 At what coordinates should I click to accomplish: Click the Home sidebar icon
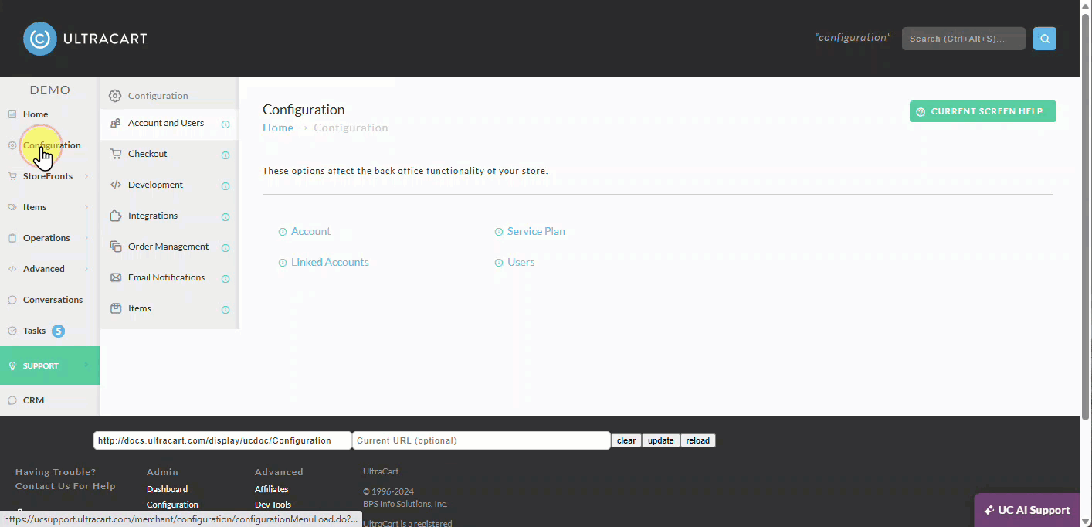12,114
